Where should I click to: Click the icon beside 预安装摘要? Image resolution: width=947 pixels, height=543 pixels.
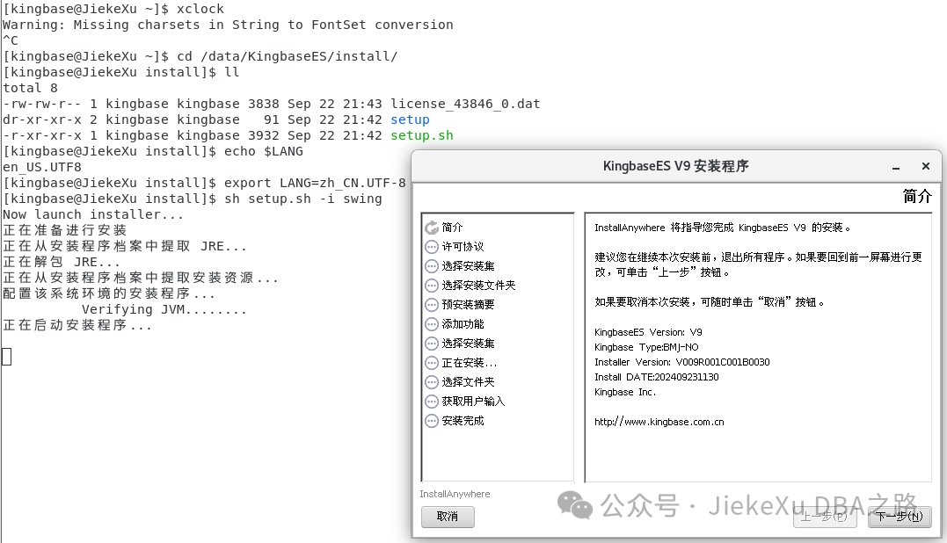tap(432, 304)
